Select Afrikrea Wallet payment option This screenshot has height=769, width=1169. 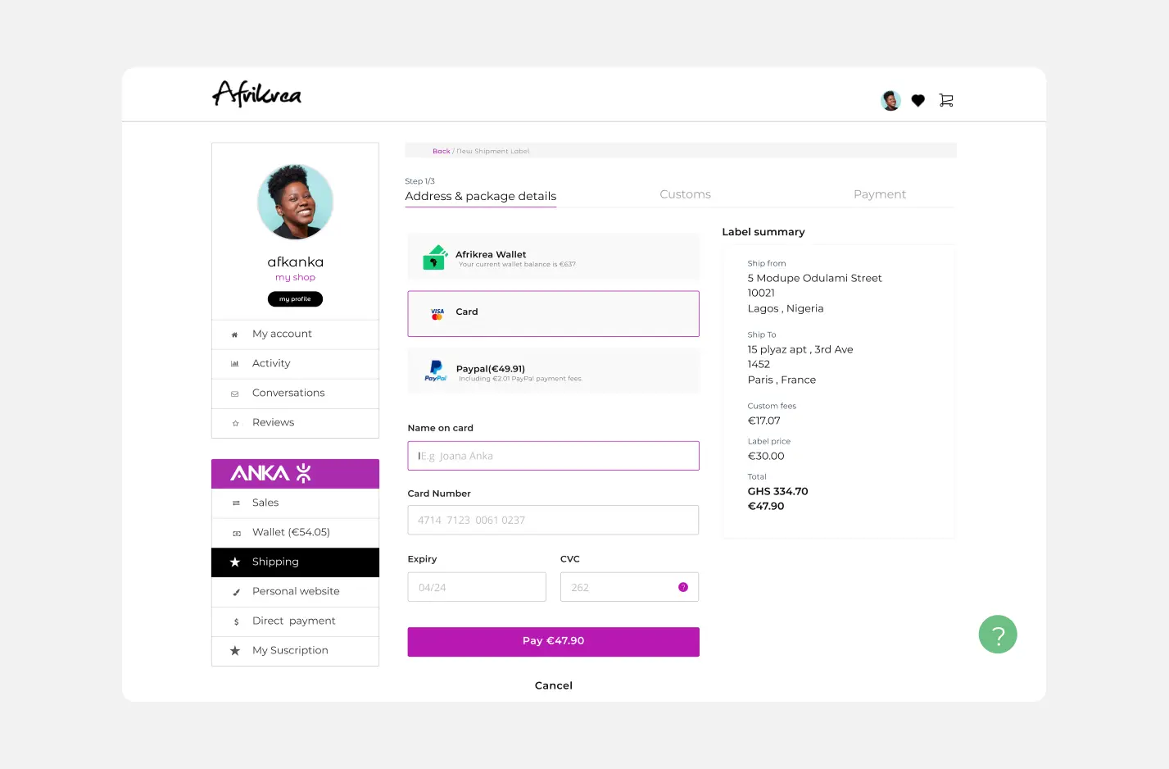(x=554, y=257)
